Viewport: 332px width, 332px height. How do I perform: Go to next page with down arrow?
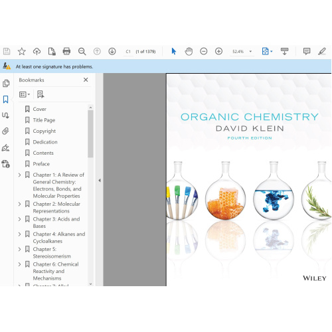coord(112,51)
